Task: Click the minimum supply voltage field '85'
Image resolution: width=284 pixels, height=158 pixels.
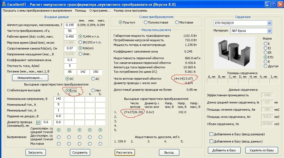Action: tap(70, 72)
